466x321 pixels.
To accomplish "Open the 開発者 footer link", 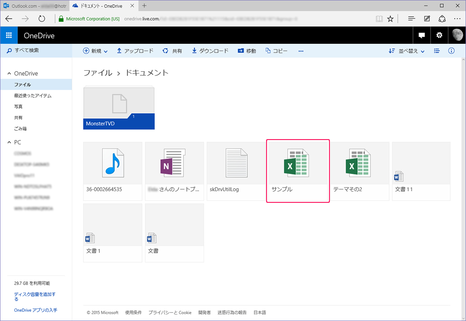I will pyautogui.click(x=205, y=313).
